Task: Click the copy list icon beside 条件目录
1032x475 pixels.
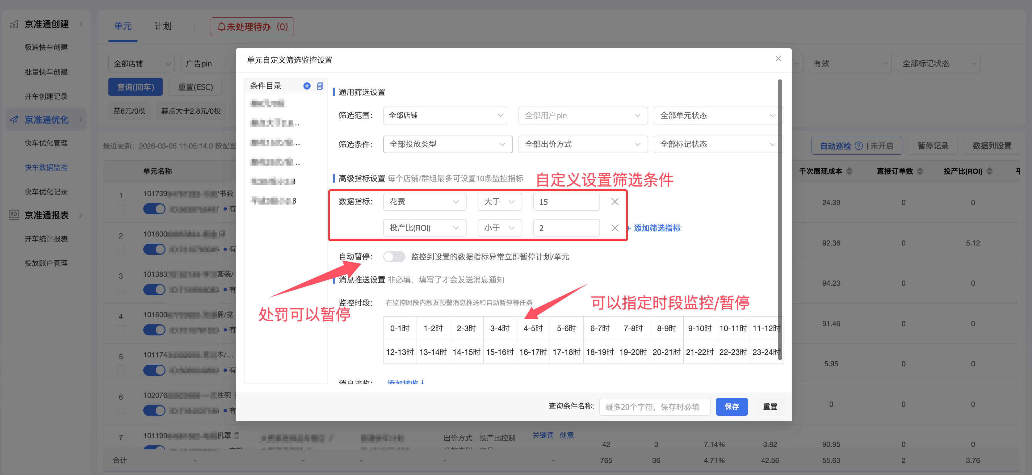Action: (320, 86)
